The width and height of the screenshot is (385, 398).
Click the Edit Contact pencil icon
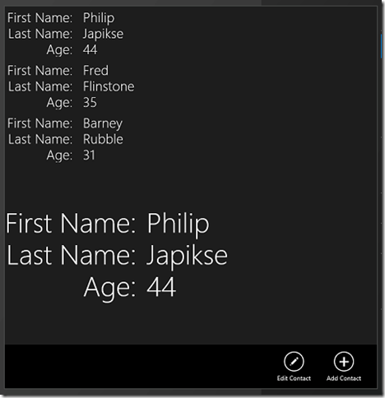click(x=294, y=361)
